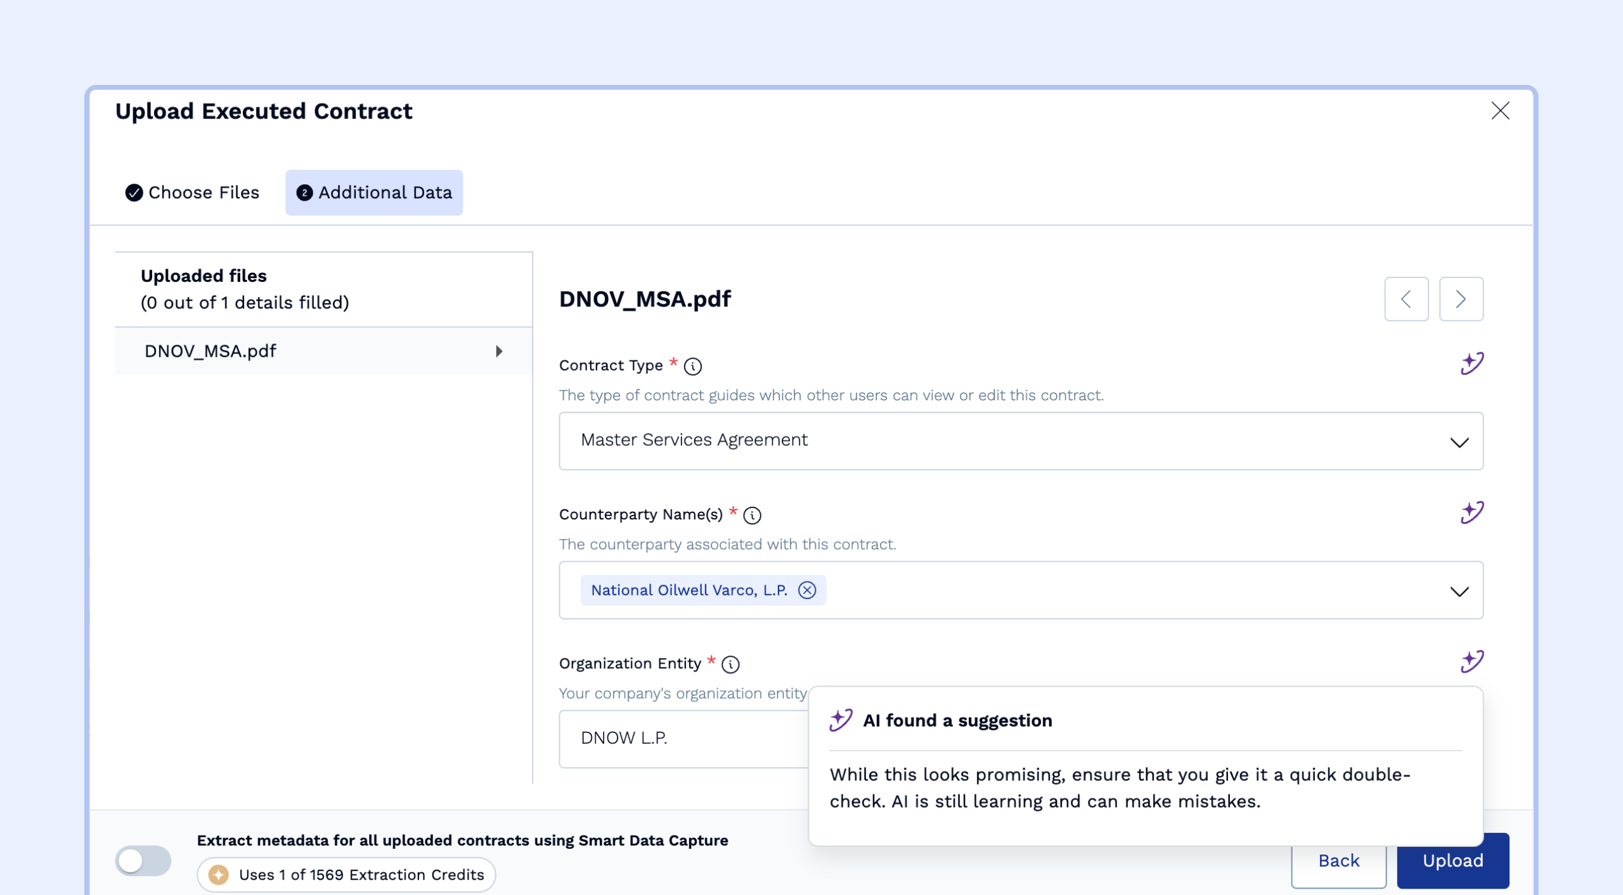Screen dimensions: 1623x895
Task: Open the Contract Type dropdown
Action: pos(1020,441)
